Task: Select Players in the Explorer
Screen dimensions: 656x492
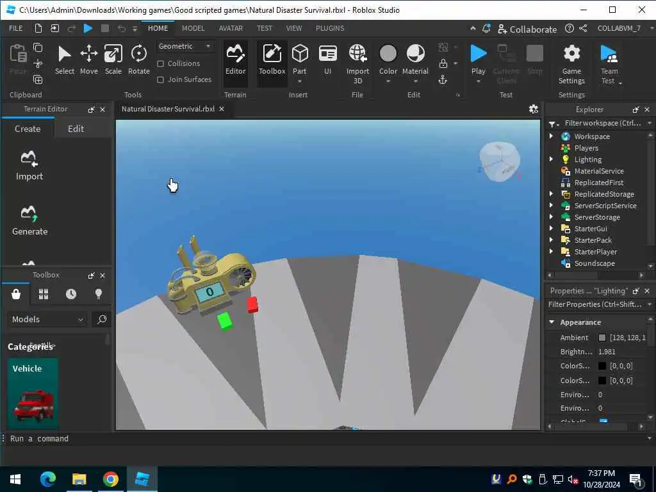Action: tap(586, 148)
